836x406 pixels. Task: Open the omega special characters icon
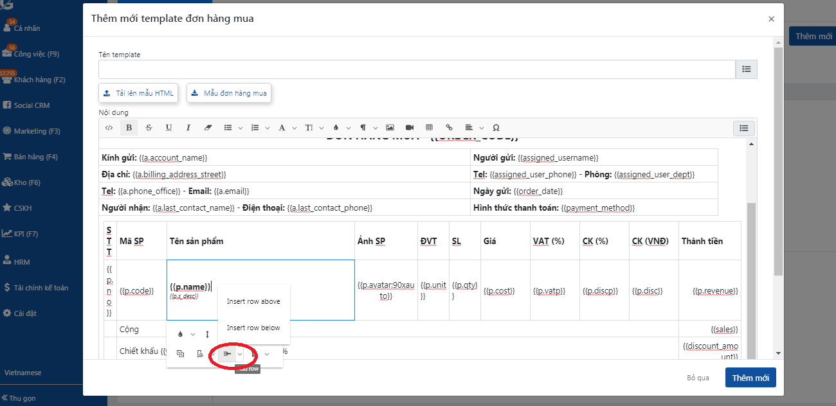point(496,128)
